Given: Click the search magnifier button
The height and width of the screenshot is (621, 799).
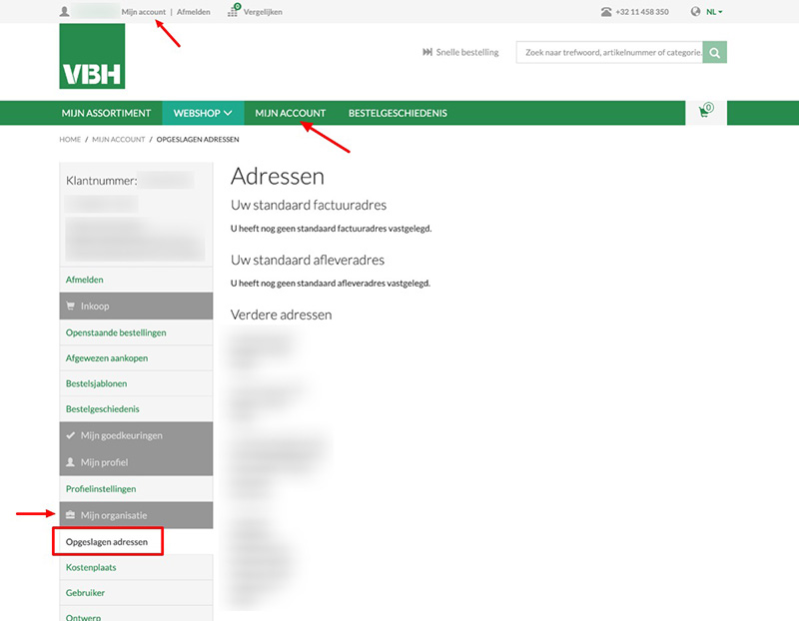Looking at the screenshot, I should pos(714,52).
